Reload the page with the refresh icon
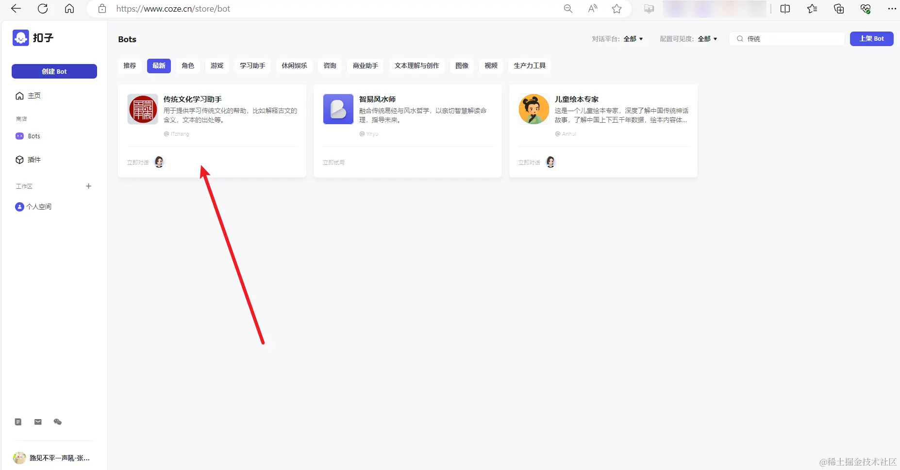Screen dimensions: 900x470 (x=43, y=9)
